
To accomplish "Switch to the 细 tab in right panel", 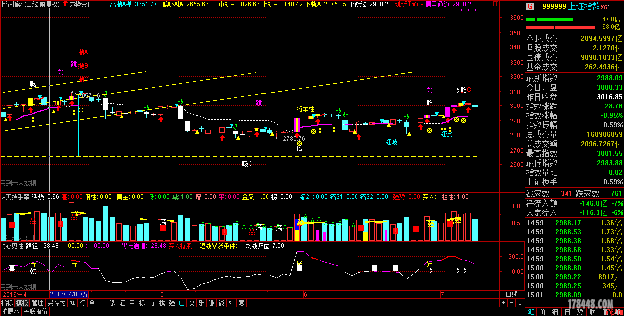I will (555, 312).
